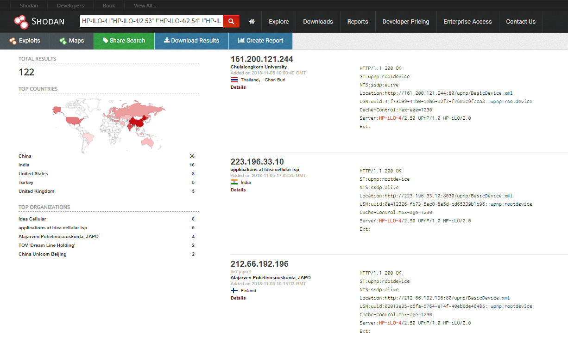Open Enterprise Access page
This screenshot has height=343, width=568.
point(467,21)
